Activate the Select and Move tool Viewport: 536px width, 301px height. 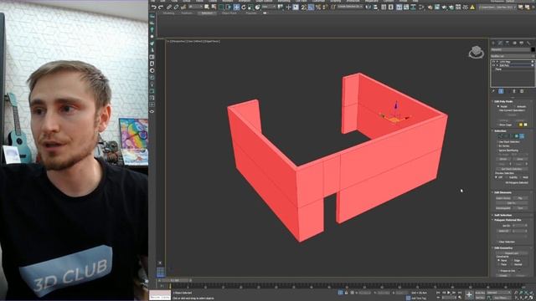[x=236, y=8]
